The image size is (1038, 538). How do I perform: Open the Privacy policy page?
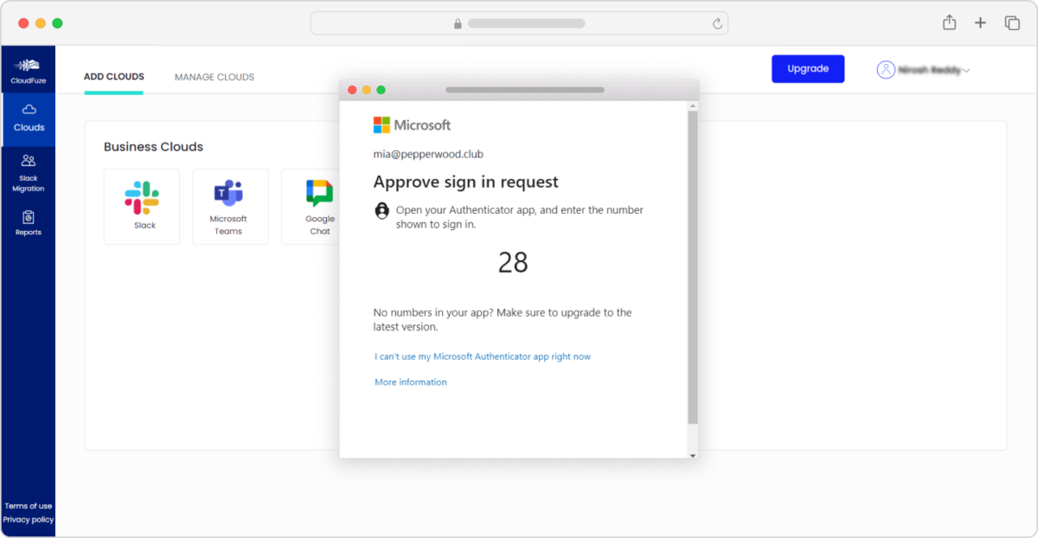[x=28, y=519]
